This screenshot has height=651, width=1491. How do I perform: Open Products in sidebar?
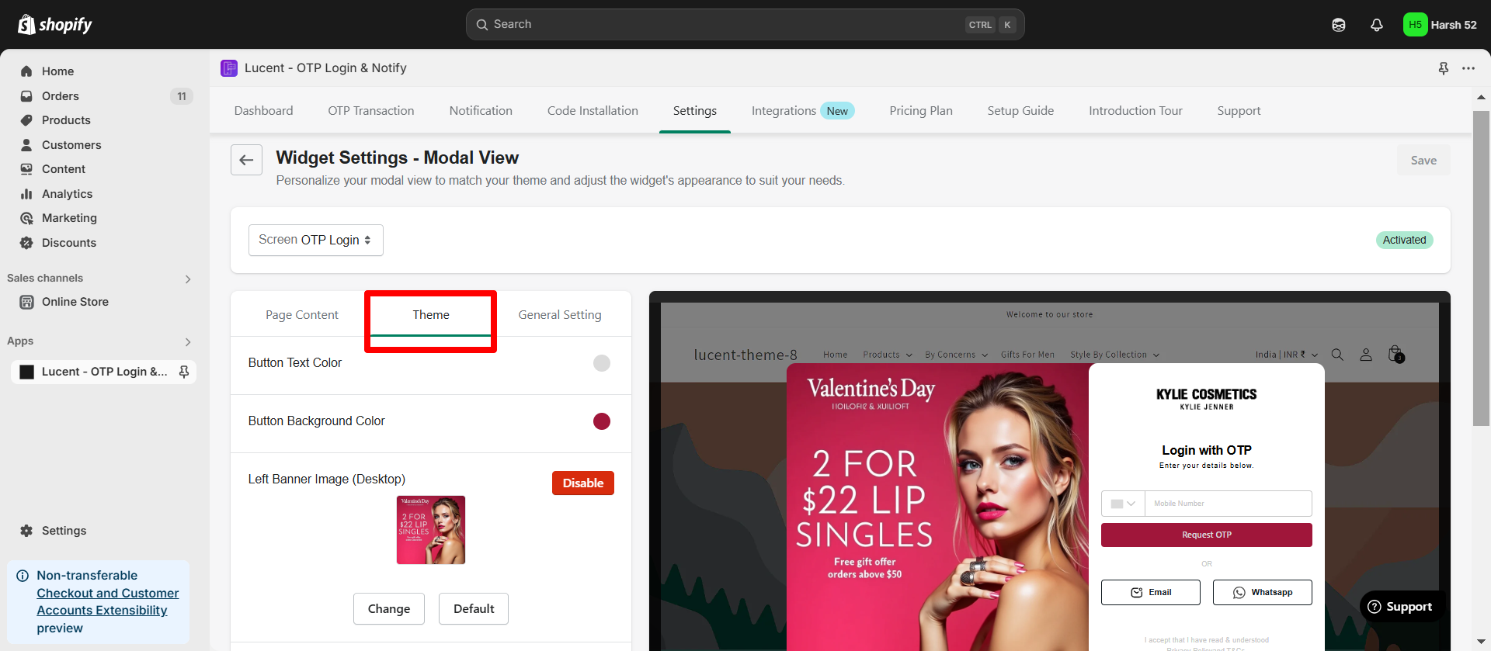(66, 120)
